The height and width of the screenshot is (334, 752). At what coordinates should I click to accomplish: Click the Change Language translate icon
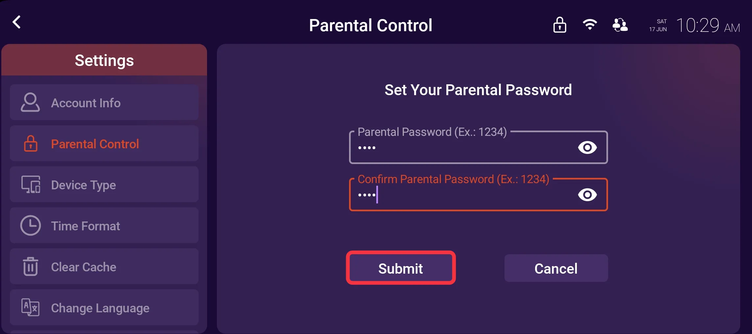[30, 307]
